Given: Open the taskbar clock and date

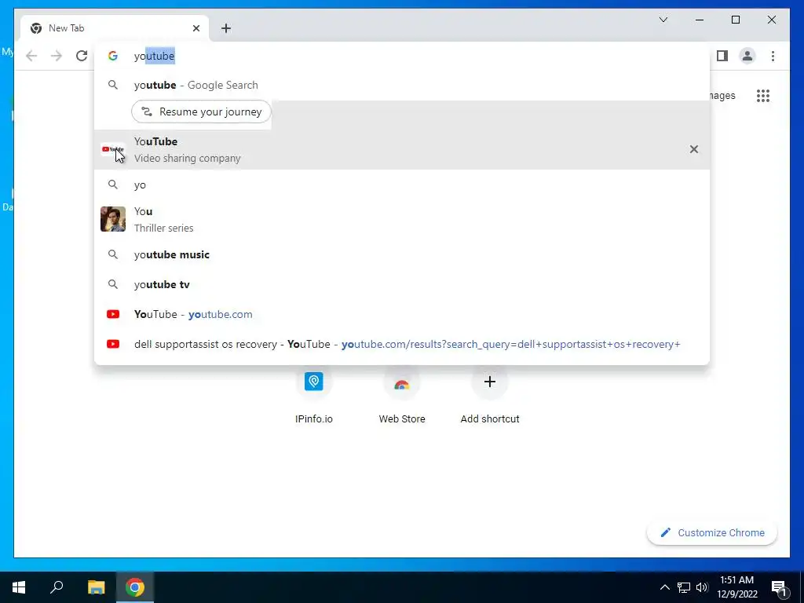Looking at the screenshot, I should 736,587.
